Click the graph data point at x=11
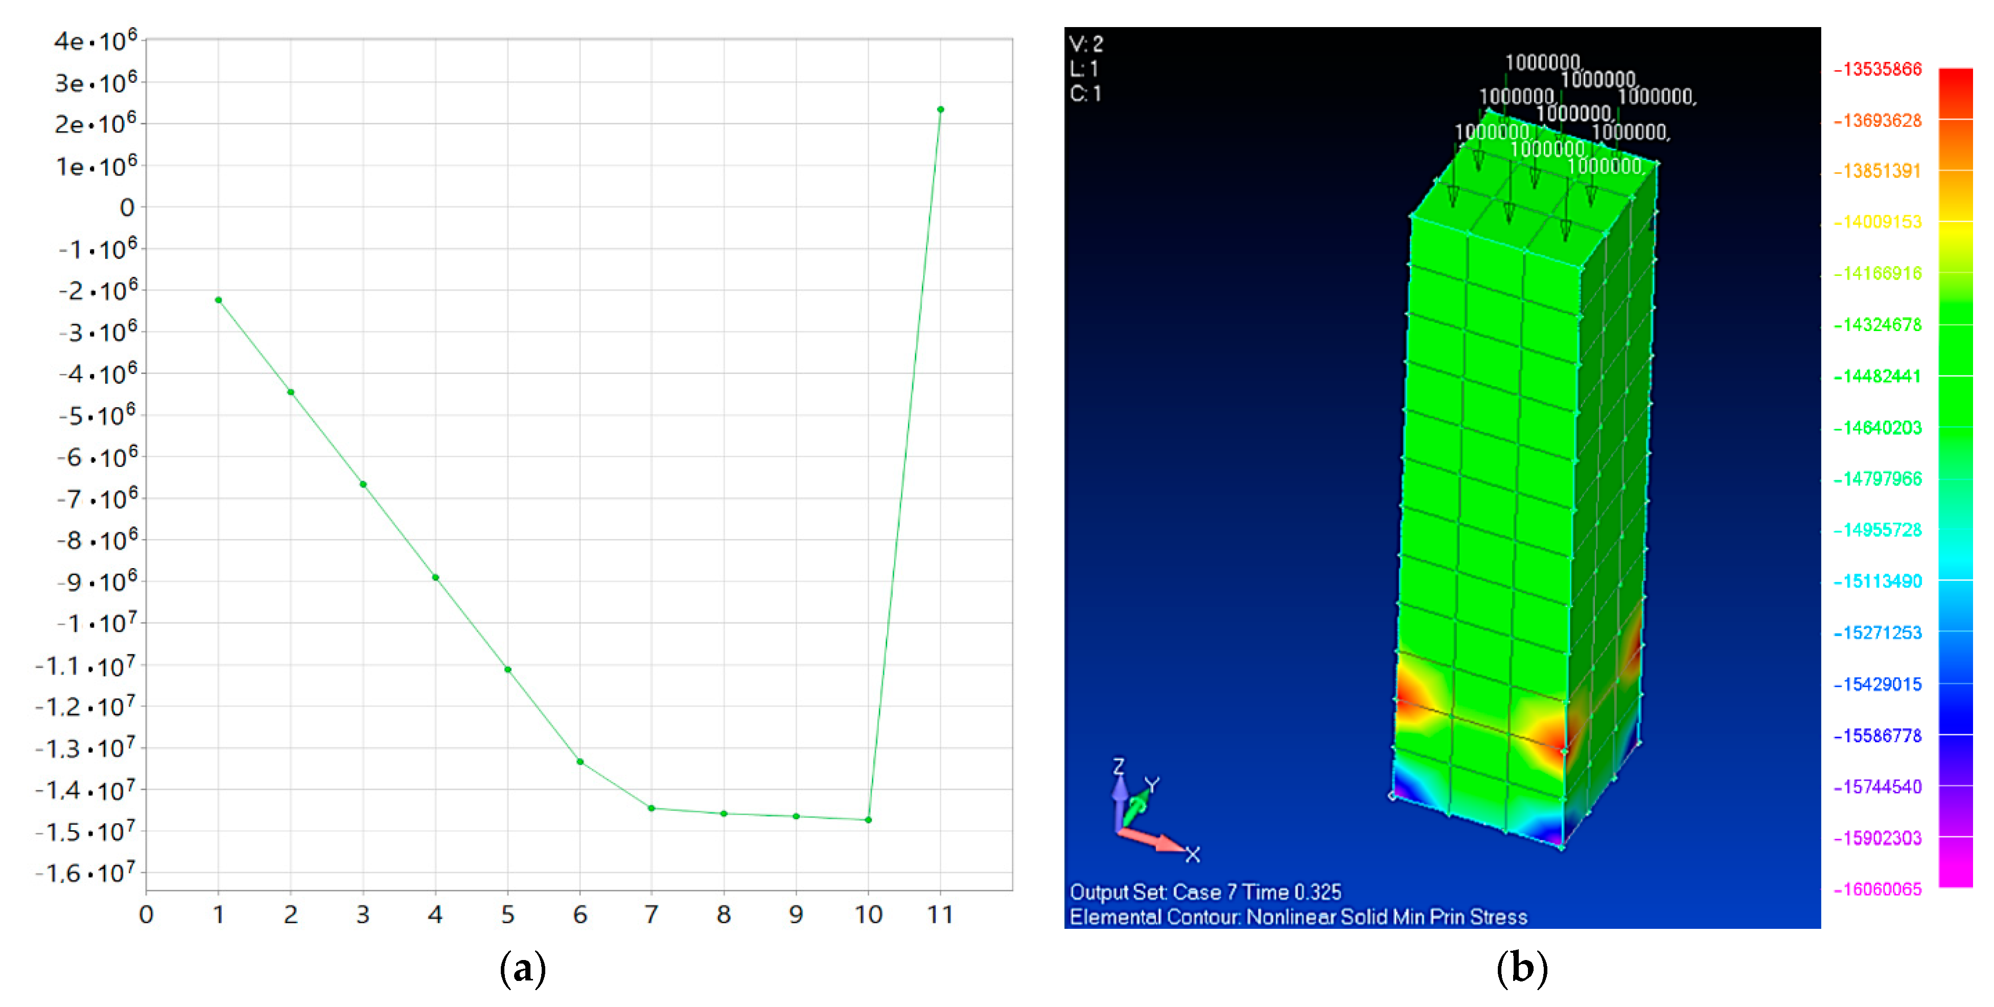Screen dimensions: 1994x1007 [x=940, y=109]
